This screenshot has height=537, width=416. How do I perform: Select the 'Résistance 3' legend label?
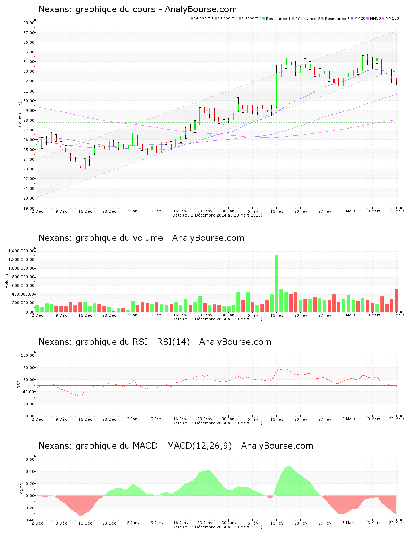click(x=337, y=19)
